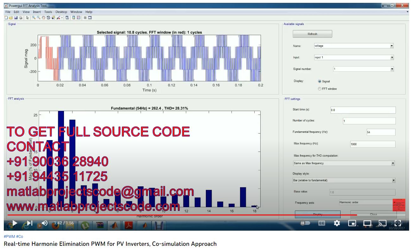The height and width of the screenshot is (249, 412).
Task: Click the Insert Legend toolbar icon
Action: click(78, 18)
